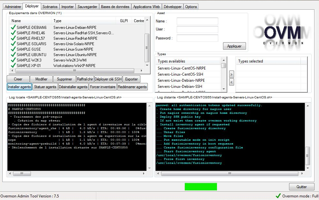The width and height of the screenshot is (319, 200).
Task: Click Redémarrer agents button
Action: coord(132,87)
